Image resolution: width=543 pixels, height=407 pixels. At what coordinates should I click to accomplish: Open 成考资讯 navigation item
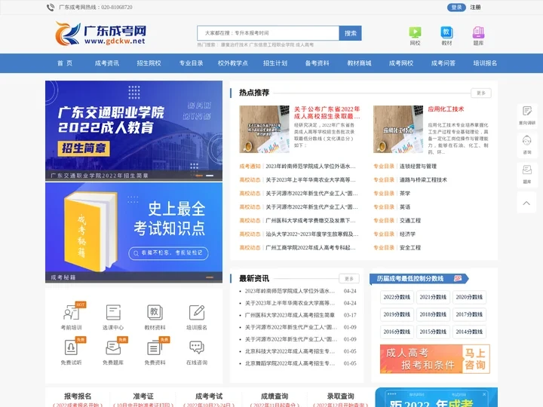[107, 63]
